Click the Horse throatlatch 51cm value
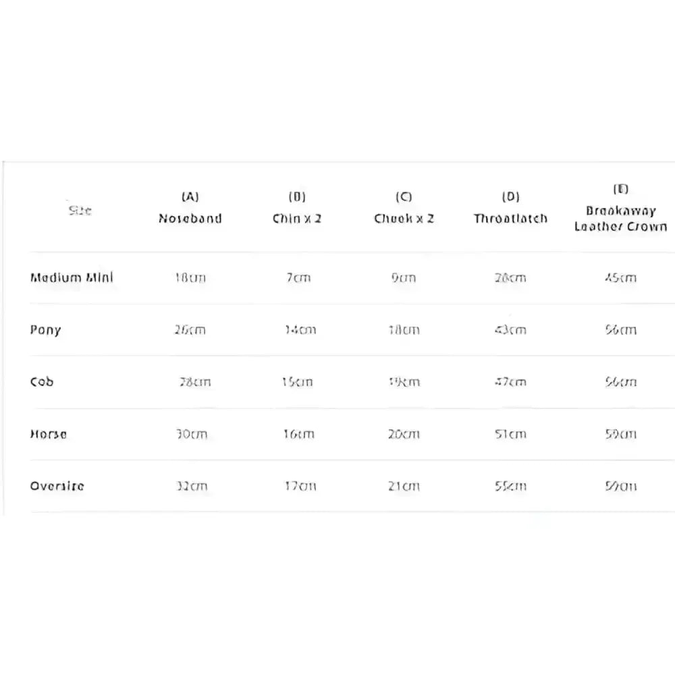 point(510,434)
